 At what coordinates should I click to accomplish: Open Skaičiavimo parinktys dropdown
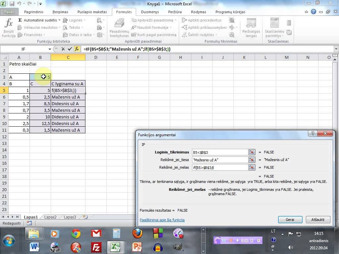pos(274,28)
